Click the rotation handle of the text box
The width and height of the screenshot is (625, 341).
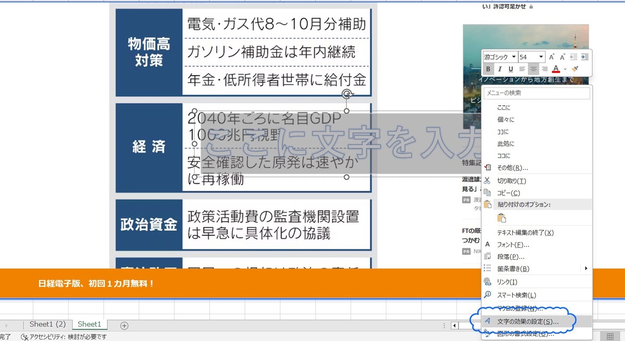click(x=347, y=93)
